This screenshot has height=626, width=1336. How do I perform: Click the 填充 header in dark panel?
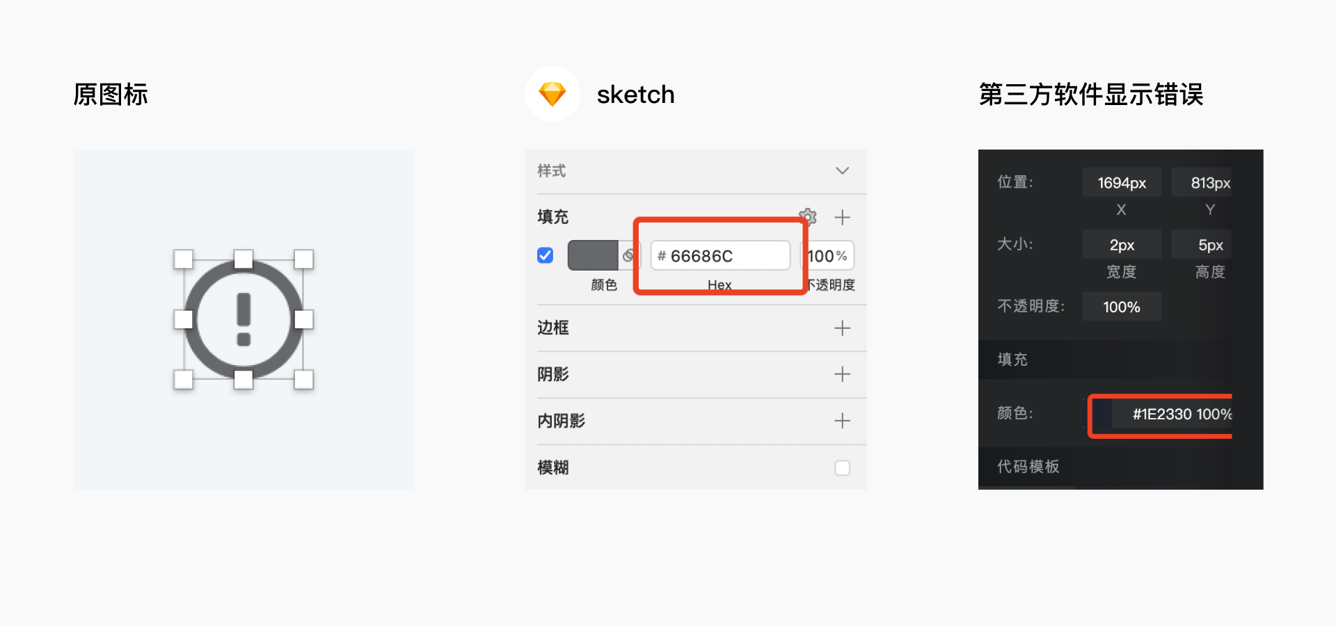1012,360
